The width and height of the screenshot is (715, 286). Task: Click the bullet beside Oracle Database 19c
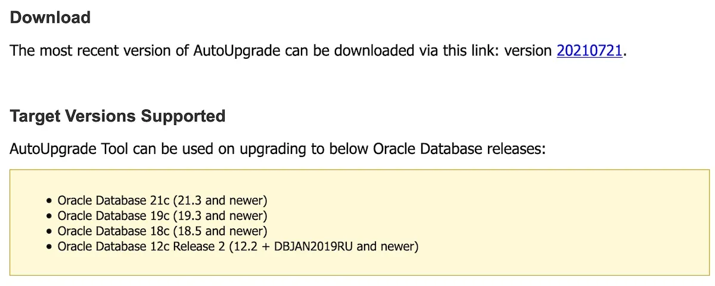tap(50, 216)
